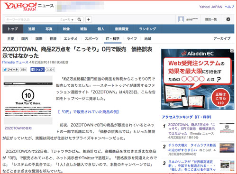Click the ITmedia ニュース source link
This screenshot has height=174, width=237.
(x=15, y=62)
